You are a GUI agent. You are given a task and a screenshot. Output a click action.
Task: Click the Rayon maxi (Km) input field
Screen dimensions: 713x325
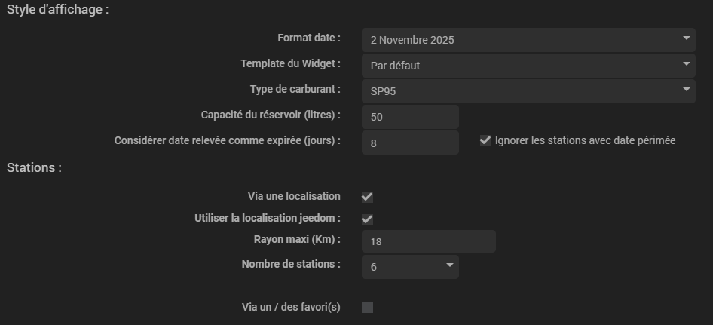428,241
